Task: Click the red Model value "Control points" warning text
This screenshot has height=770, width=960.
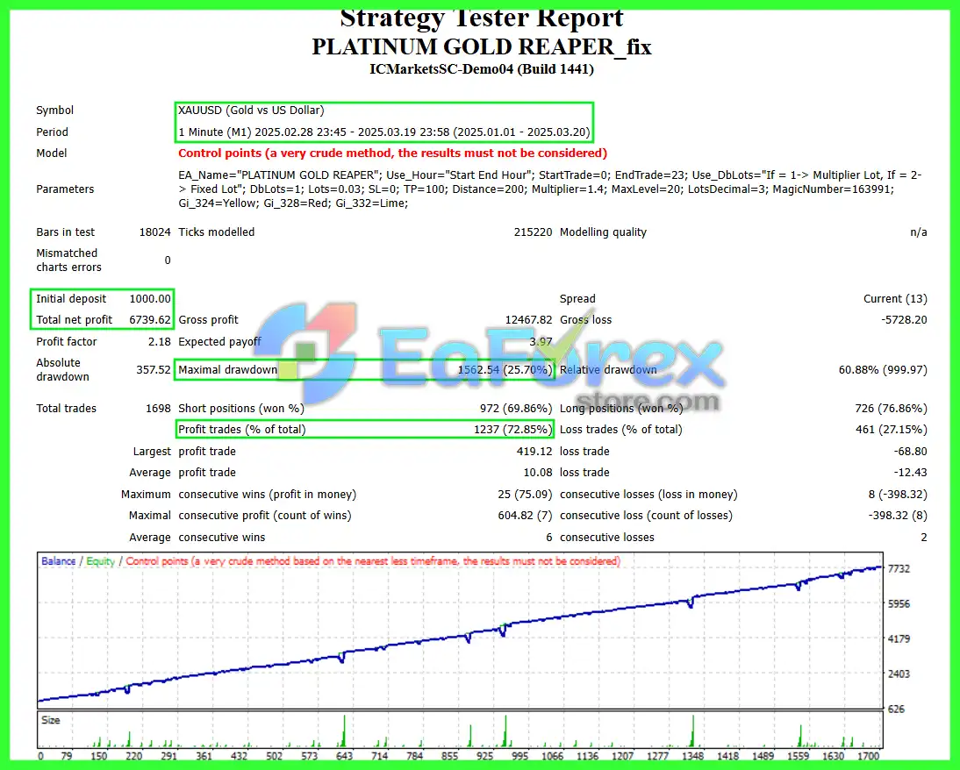Action: [x=392, y=153]
